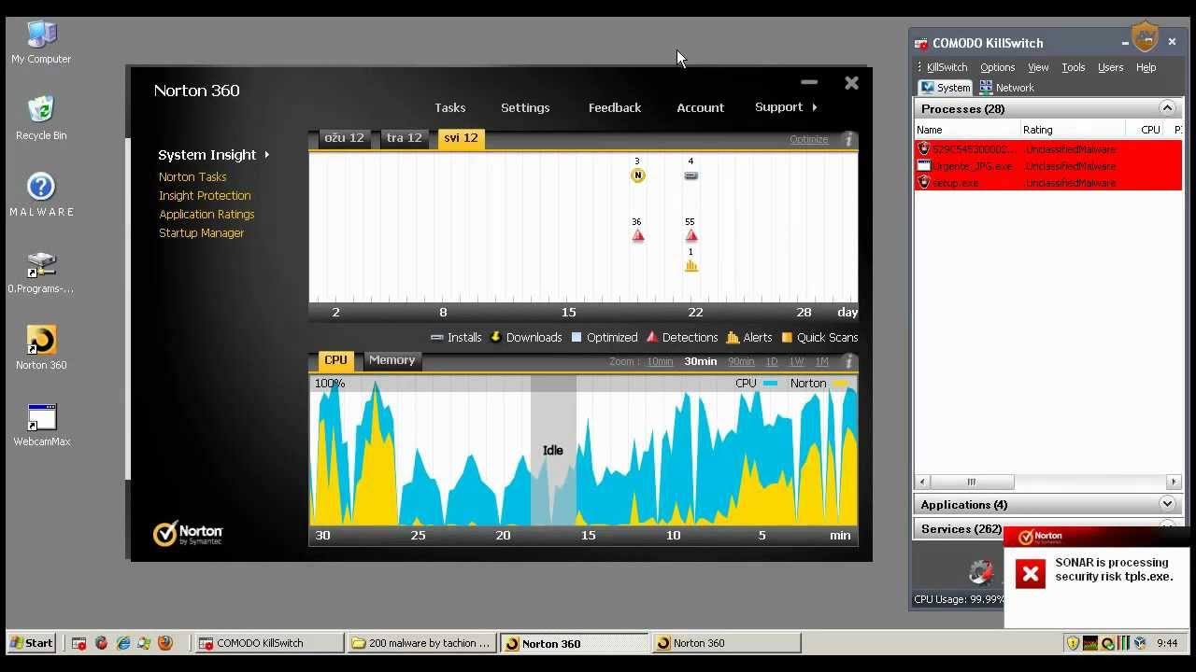This screenshot has height=672, width=1196.
Task: Open Norton Tasks link
Action: (192, 176)
